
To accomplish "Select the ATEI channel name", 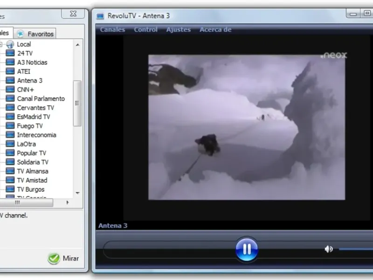I will [x=24, y=71].
